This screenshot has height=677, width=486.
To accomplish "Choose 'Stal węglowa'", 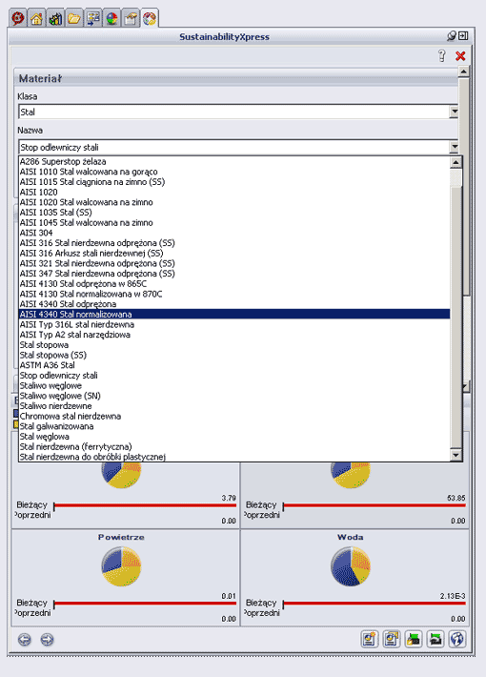I will 234,437.
